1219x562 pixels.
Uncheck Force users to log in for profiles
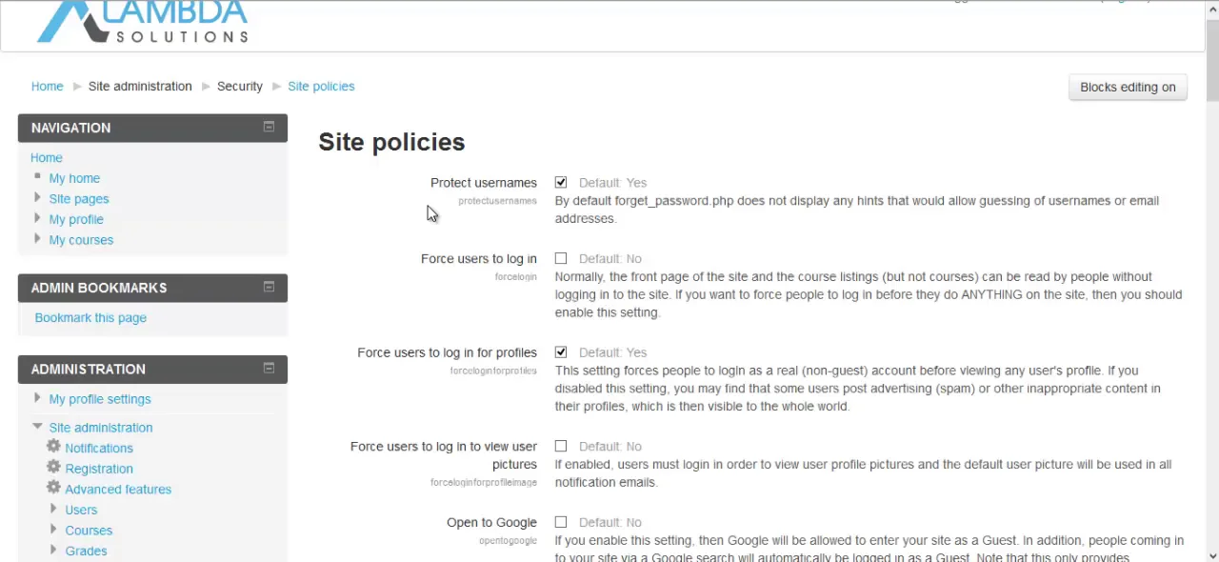(561, 352)
